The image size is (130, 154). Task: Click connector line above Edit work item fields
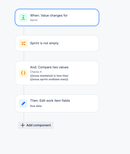point(24,90)
